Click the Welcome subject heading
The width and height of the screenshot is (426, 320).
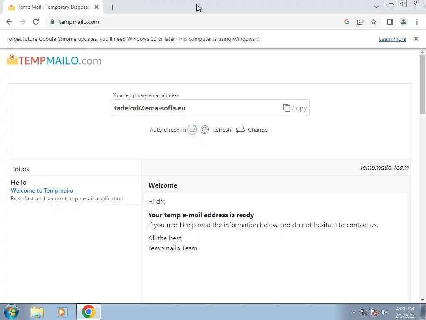163,185
